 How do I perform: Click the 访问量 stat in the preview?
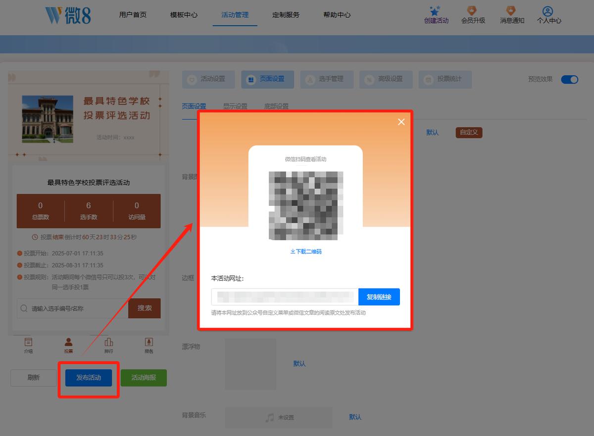click(x=137, y=211)
